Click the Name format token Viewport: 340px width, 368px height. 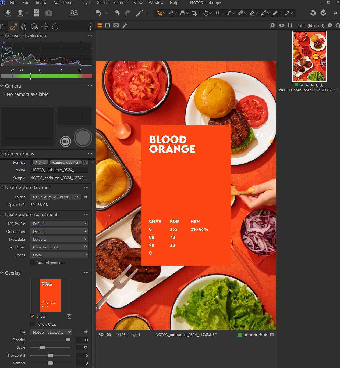(40, 162)
